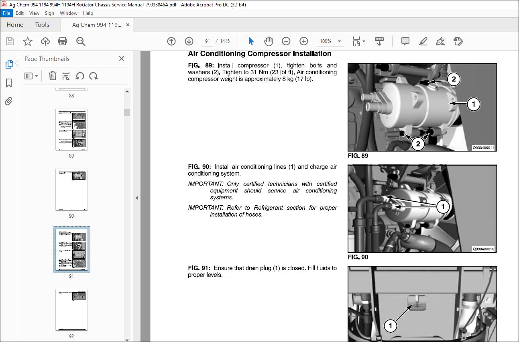This screenshot has width=519, height=342.
Task: Open the Find text magnifier tool
Action: coord(81,41)
